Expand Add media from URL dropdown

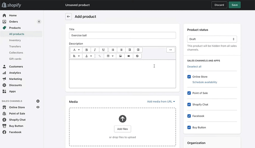pos(161,102)
